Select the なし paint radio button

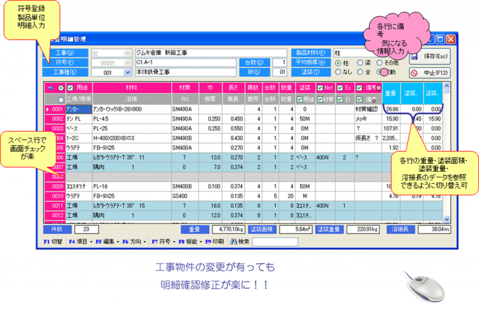click(338, 72)
